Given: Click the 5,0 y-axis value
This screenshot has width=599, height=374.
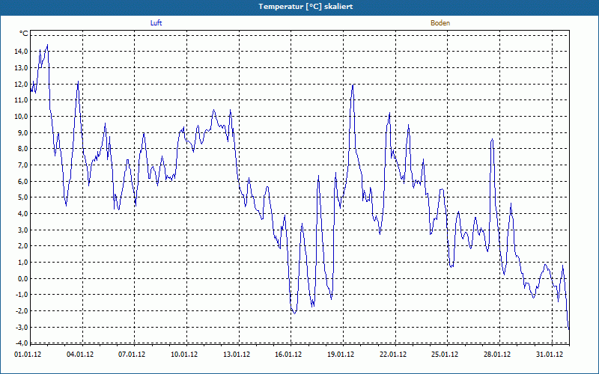Looking at the screenshot, I should pyautogui.click(x=22, y=197).
